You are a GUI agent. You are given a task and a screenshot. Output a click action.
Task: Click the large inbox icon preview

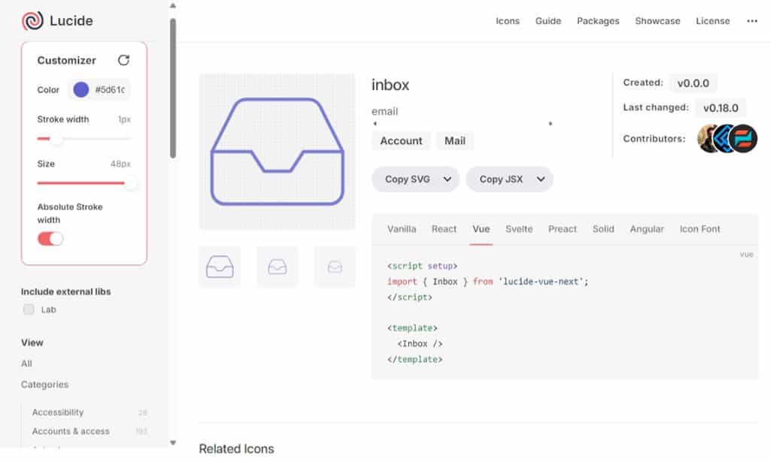click(x=277, y=152)
